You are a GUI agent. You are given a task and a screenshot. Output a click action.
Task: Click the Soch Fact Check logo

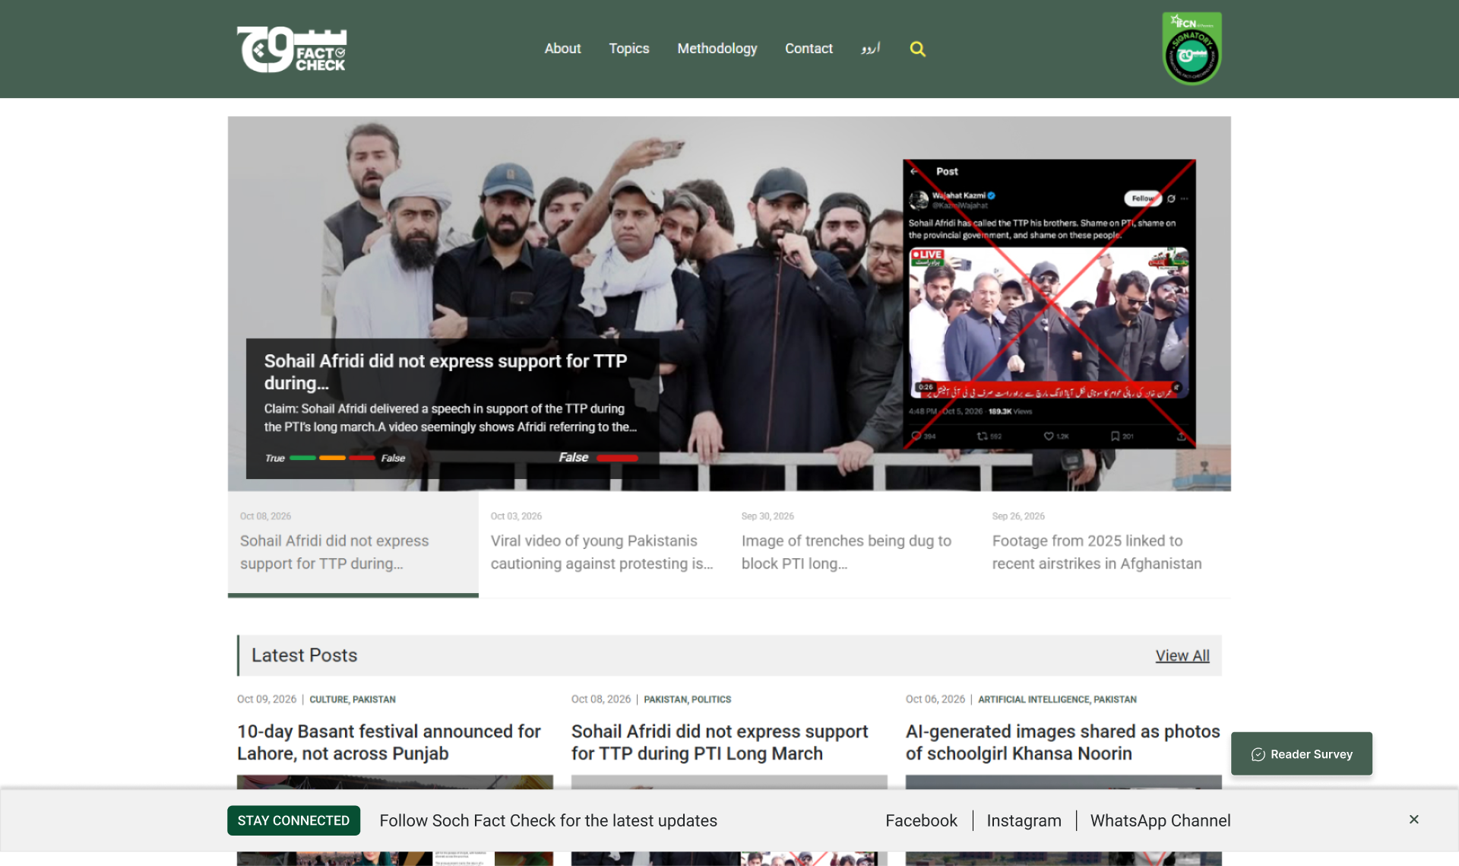click(292, 49)
